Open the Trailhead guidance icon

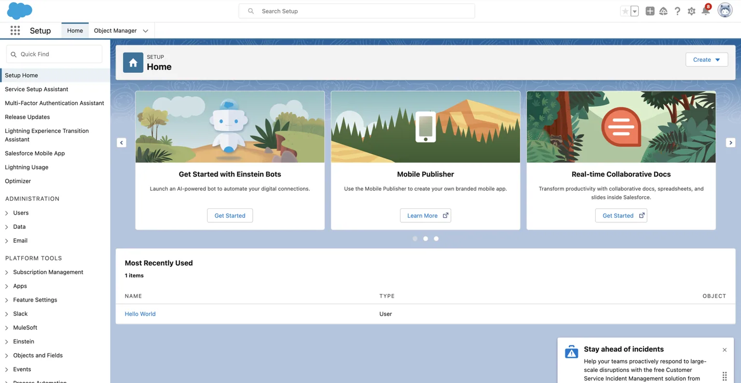[x=663, y=11]
